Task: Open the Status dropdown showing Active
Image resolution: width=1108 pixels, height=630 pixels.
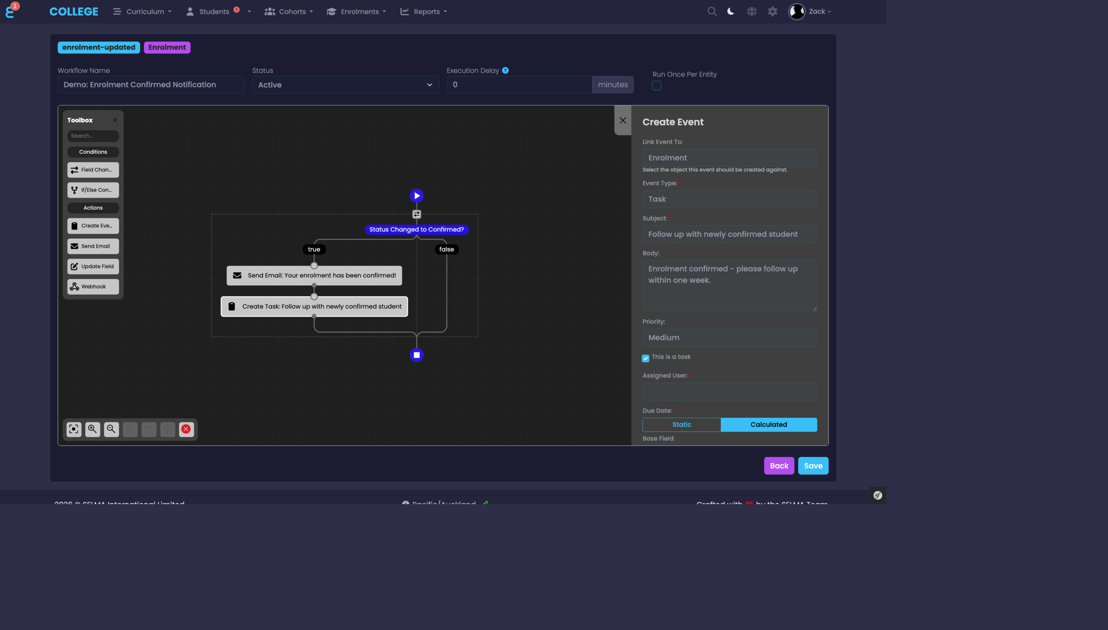Action: click(x=345, y=85)
